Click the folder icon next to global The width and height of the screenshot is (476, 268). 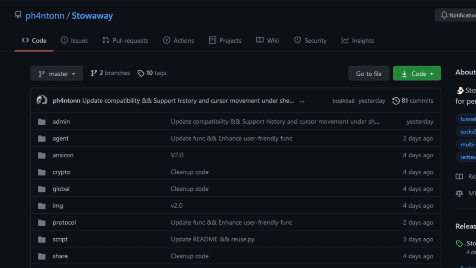[x=42, y=189]
